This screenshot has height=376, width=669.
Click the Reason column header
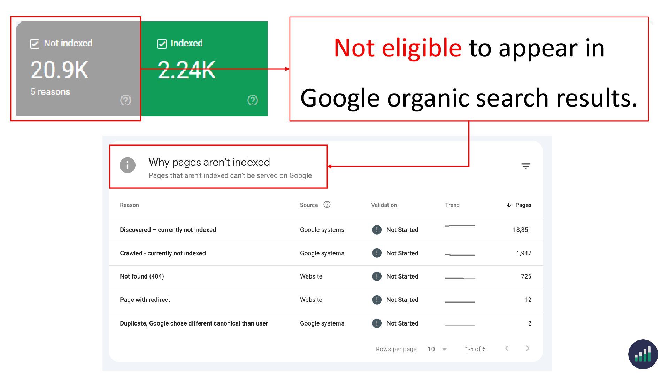click(x=129, y=205)
